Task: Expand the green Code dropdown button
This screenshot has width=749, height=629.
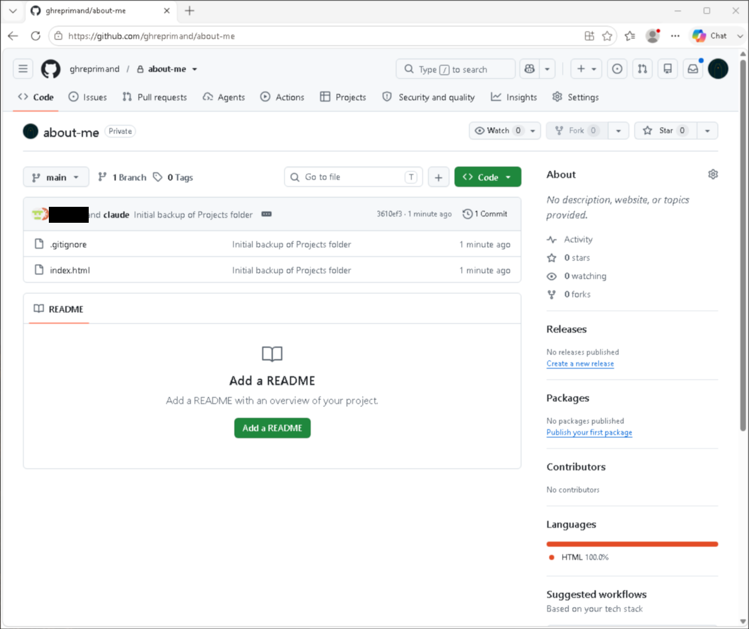Action: pos(488,177)
